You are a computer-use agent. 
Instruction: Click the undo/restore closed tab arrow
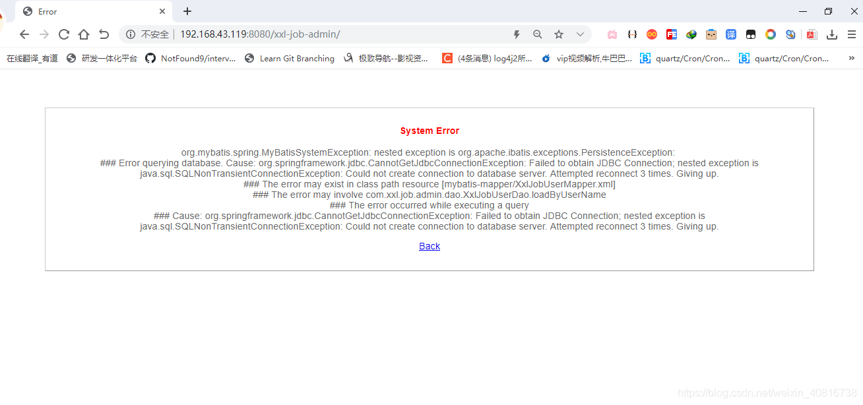[x=104, y=34]
